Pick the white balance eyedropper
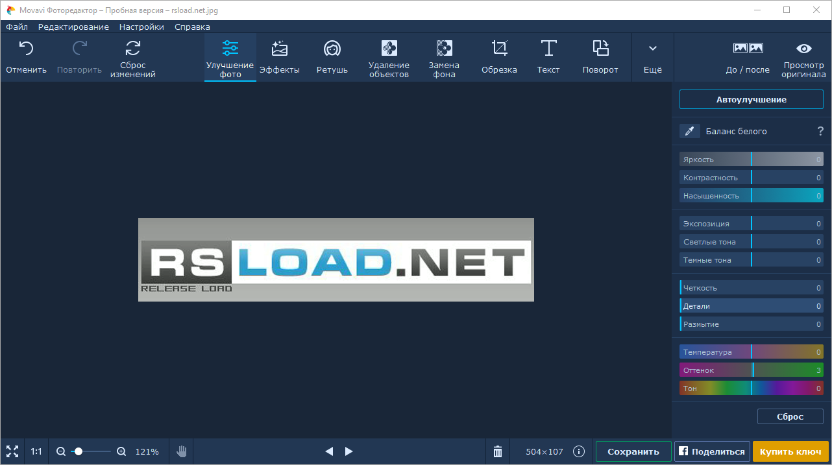Screen dimensions: 832x465 690,131
